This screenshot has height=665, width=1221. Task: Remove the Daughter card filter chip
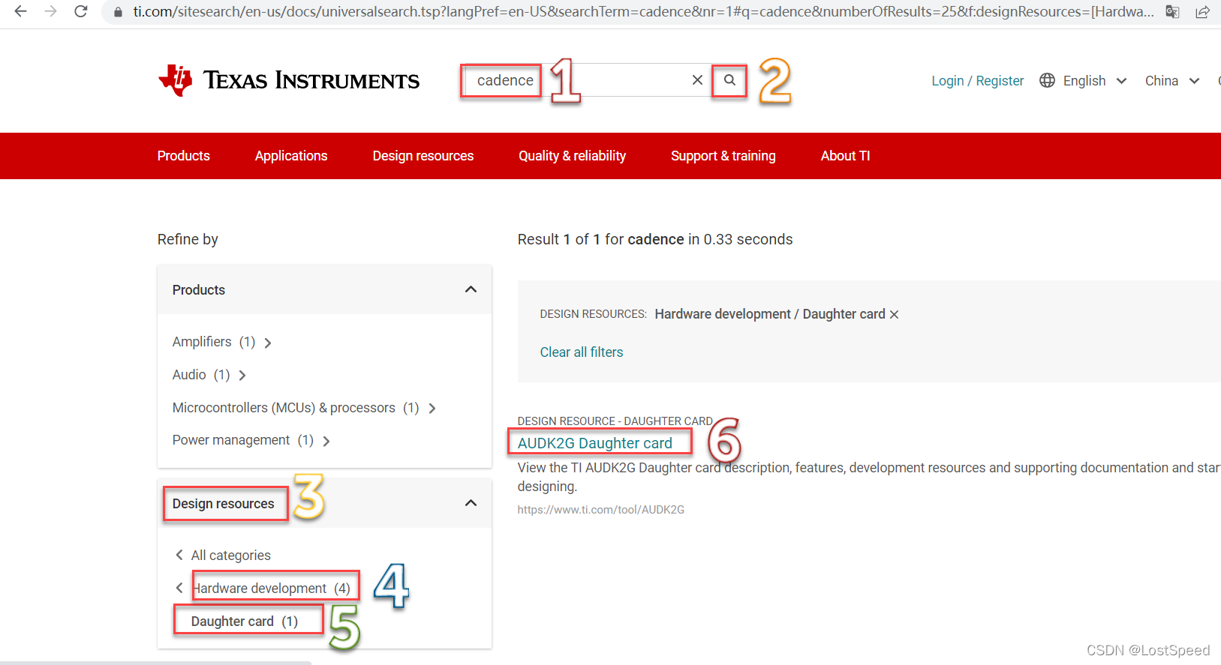894,314
